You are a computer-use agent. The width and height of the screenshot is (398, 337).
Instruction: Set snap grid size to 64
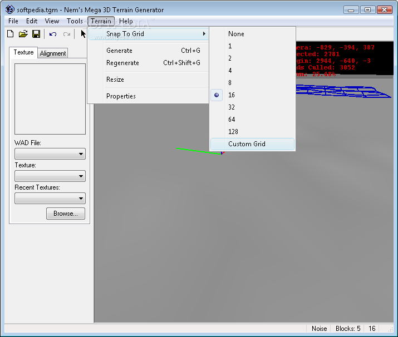[252, 120]
